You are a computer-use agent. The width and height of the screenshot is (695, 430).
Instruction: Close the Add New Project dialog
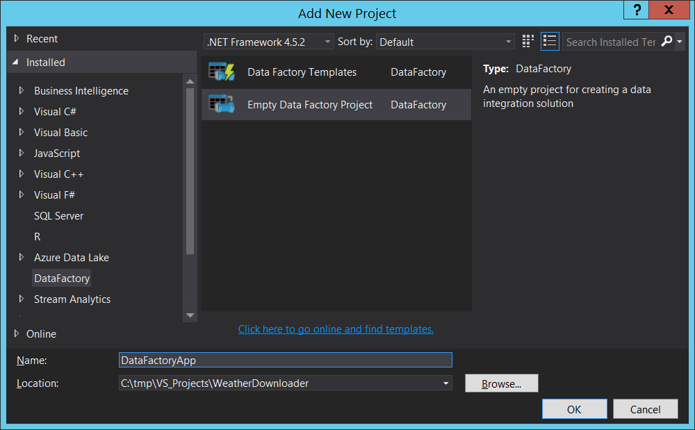(669, 10)
